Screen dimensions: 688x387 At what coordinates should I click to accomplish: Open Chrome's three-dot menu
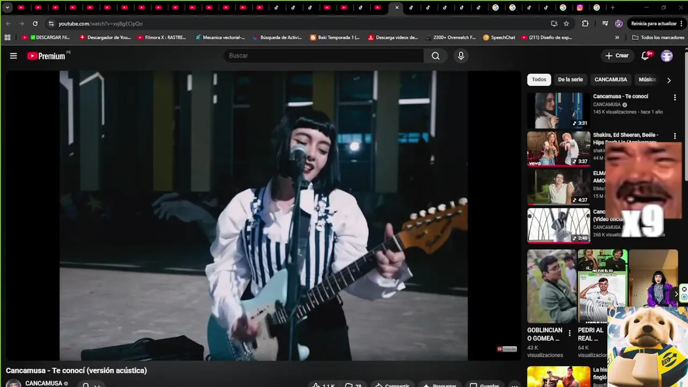click(682, 24)
